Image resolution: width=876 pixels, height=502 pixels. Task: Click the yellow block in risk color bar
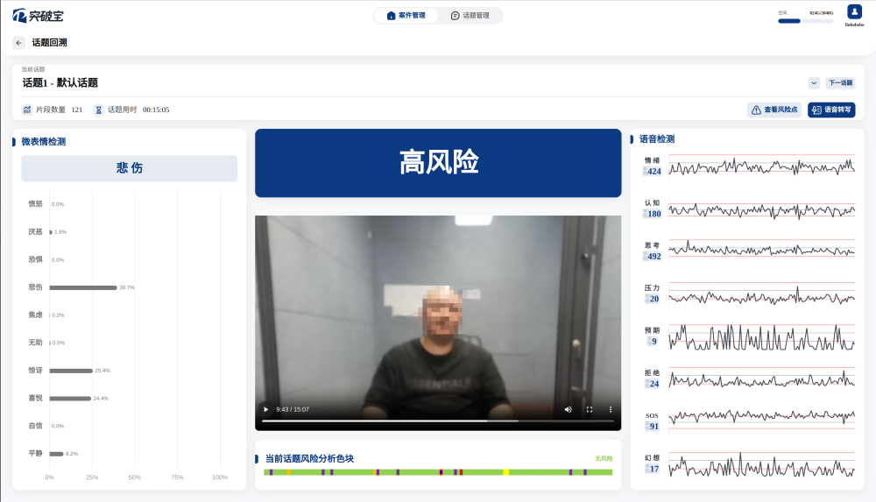(x=506, y=472)
